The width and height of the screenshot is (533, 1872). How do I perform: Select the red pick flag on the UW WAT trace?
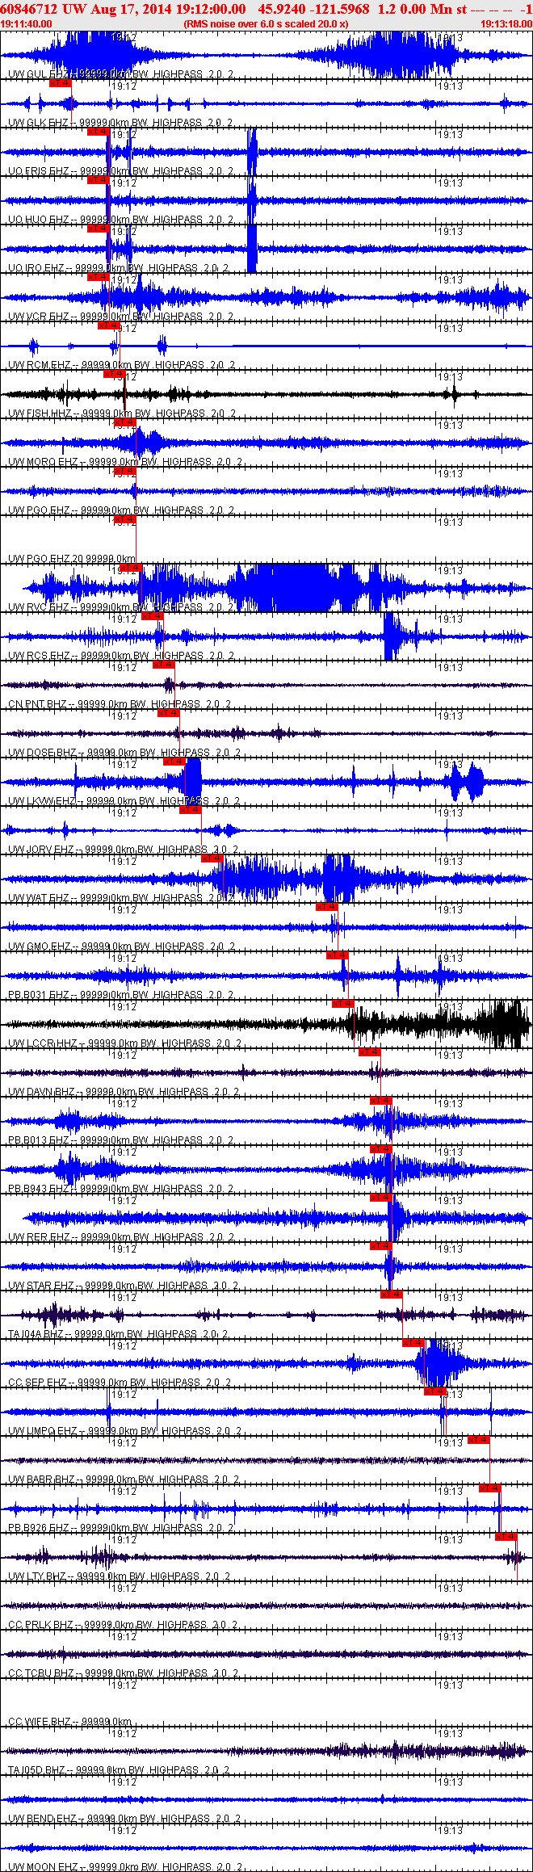212,858
